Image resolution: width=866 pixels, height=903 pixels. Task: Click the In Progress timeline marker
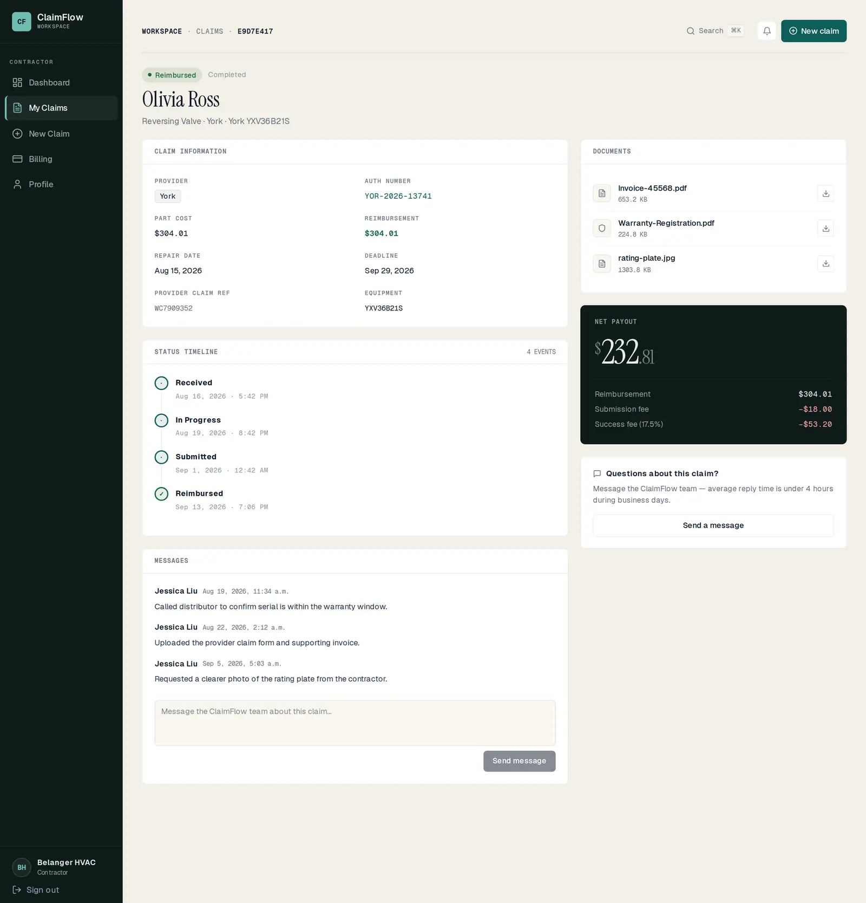(x=161, y=420)
